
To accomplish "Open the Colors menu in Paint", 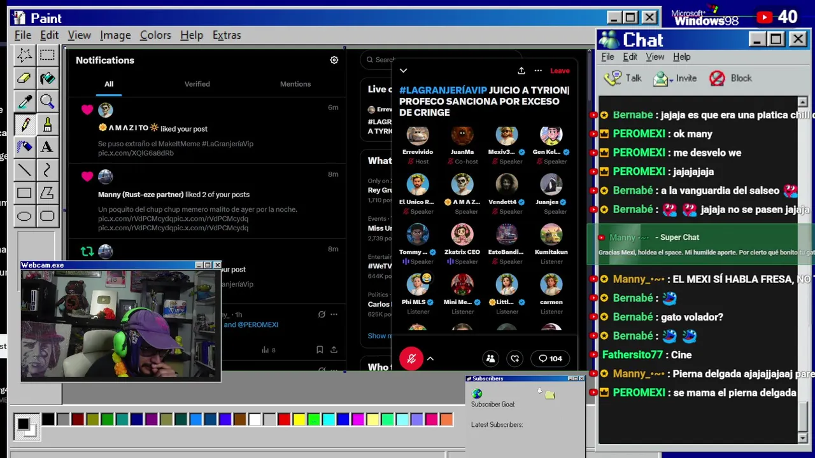I will coord(155,35).
